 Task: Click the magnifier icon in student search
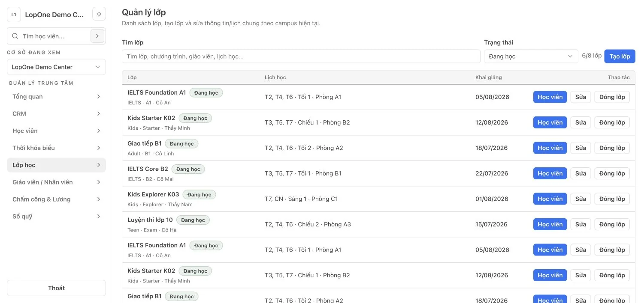(x=15, y=36)
